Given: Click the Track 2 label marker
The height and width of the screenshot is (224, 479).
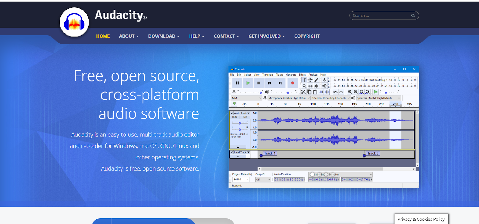Looking at the screenshot, I should 373,154.
